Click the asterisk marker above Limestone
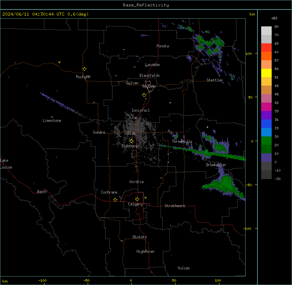Viewport: 292px width, 285px height. point(52,117)
